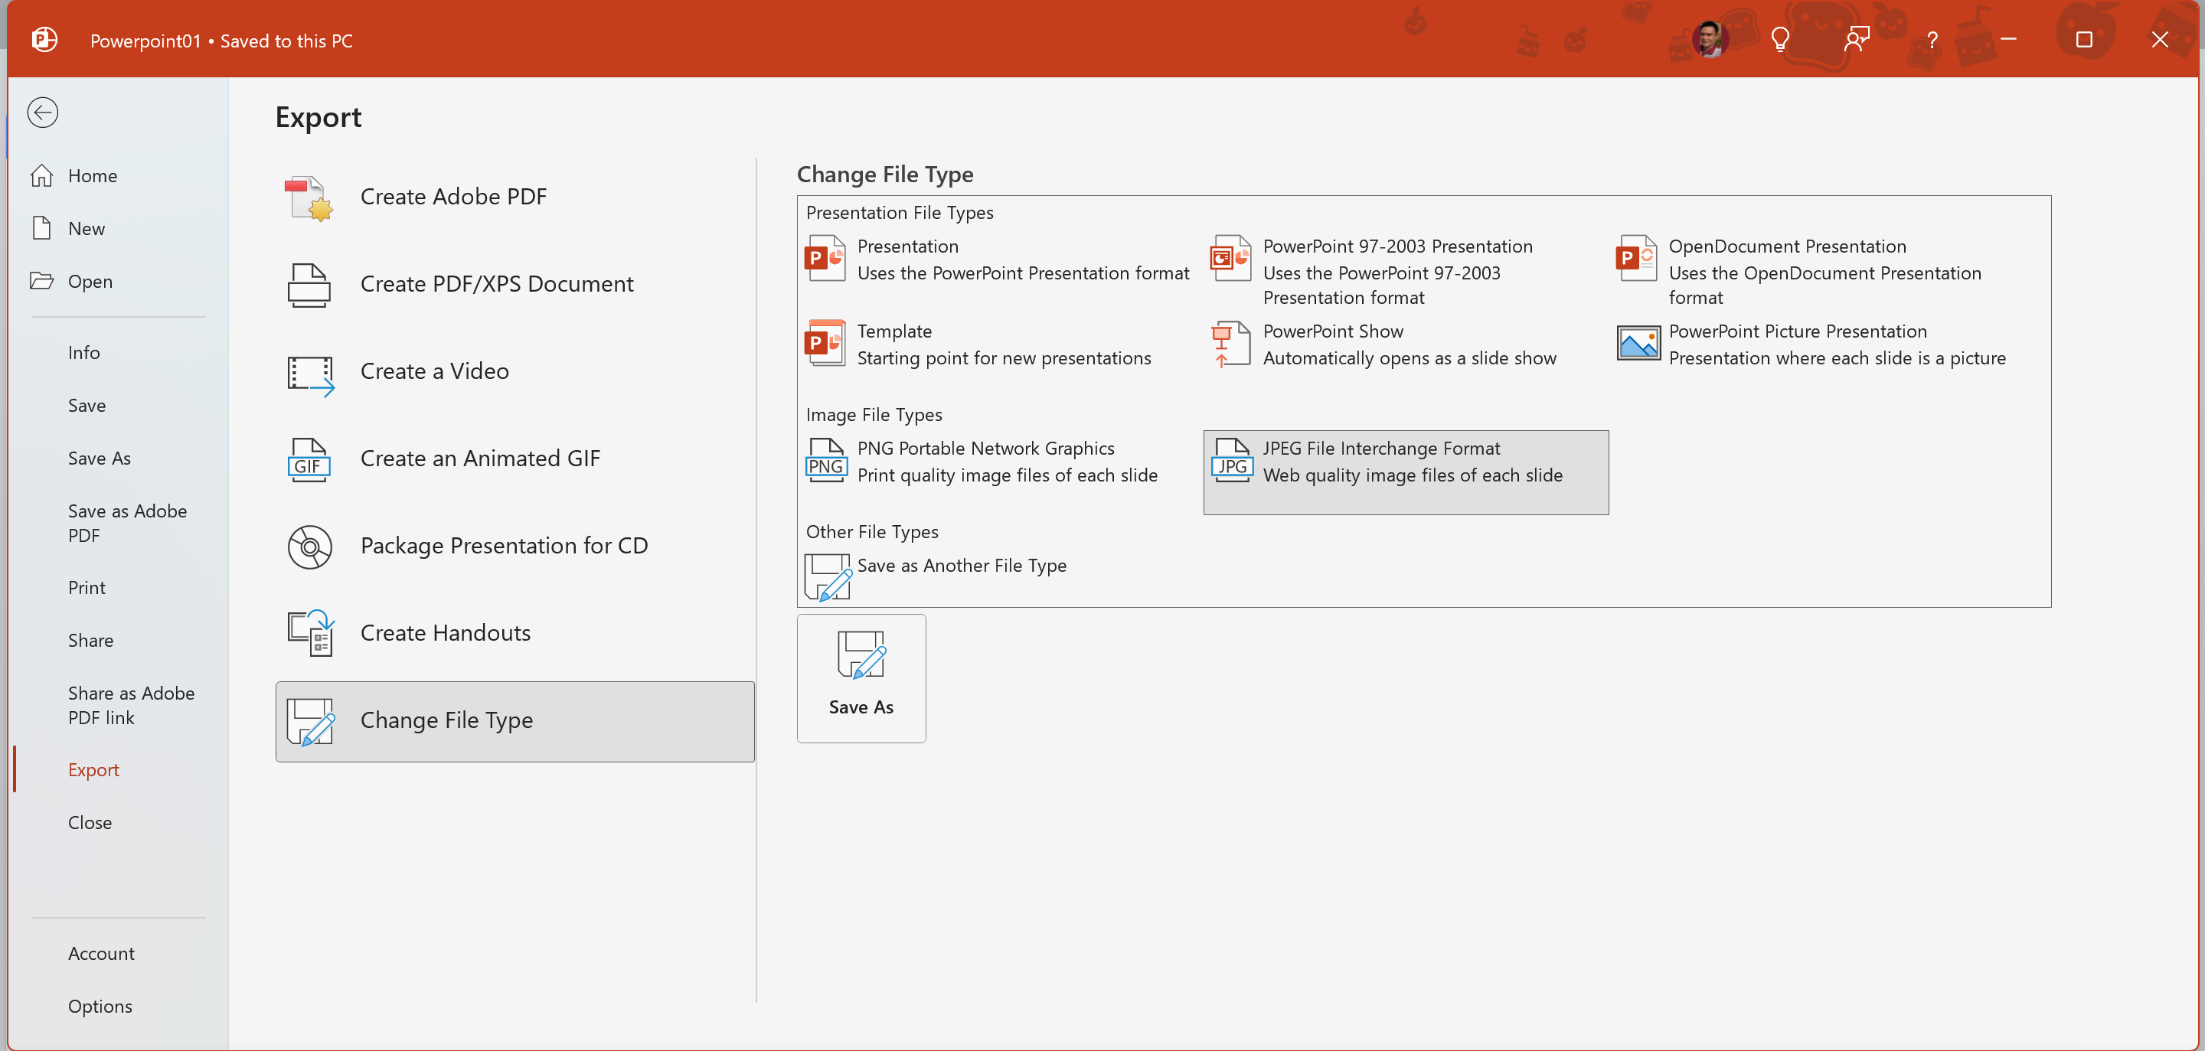Pick the PowerPoint Show file type
This screenshot has height=1051, width=2205.
point(1332,331)
